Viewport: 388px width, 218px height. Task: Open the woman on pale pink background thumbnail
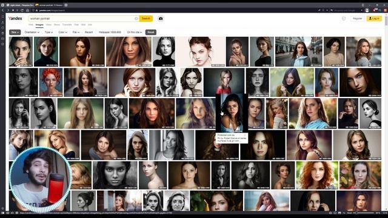(x=201, y=51)
